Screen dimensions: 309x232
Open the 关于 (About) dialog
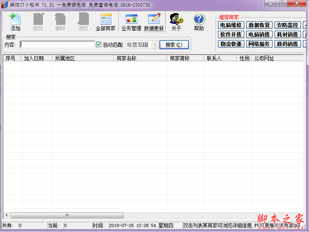[176, 22]
